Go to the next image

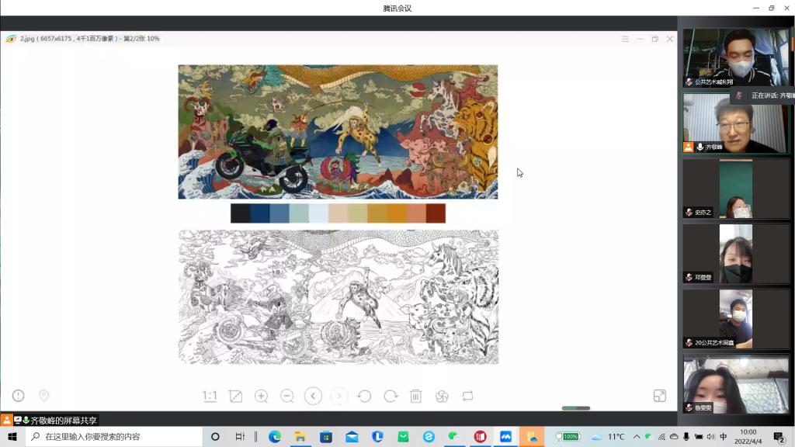[x=339, y=397]
